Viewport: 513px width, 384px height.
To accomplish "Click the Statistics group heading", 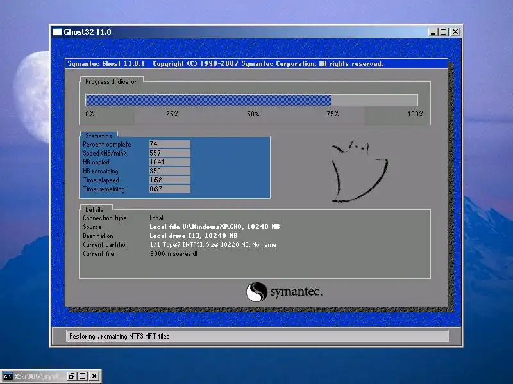I will 99,136.
